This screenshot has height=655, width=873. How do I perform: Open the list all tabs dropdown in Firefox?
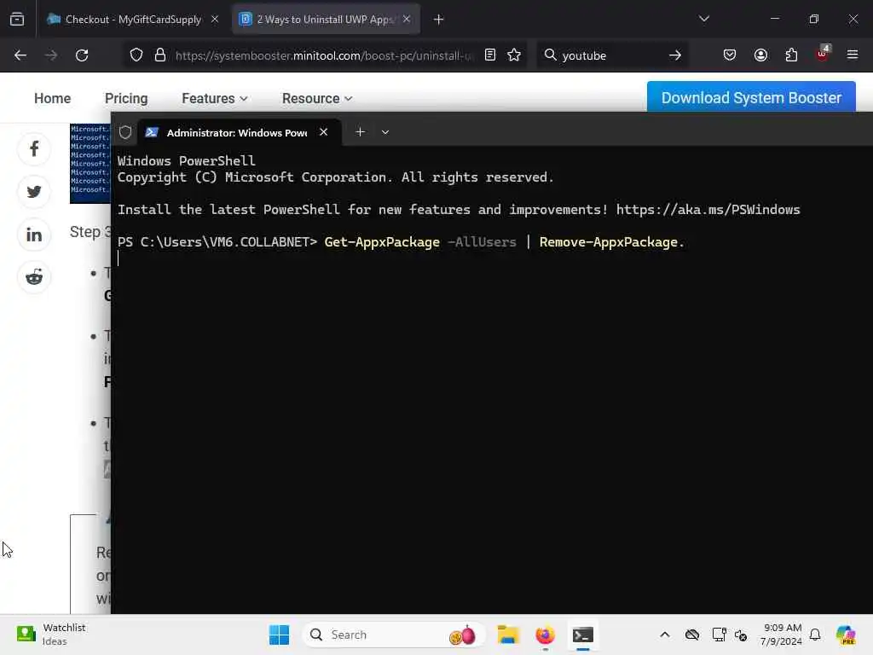(x=703, y=19)
